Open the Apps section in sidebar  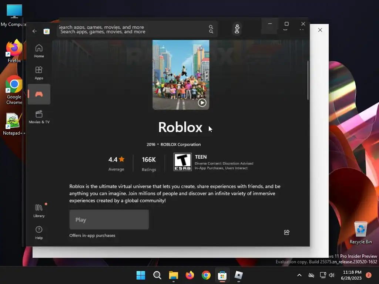39,73
